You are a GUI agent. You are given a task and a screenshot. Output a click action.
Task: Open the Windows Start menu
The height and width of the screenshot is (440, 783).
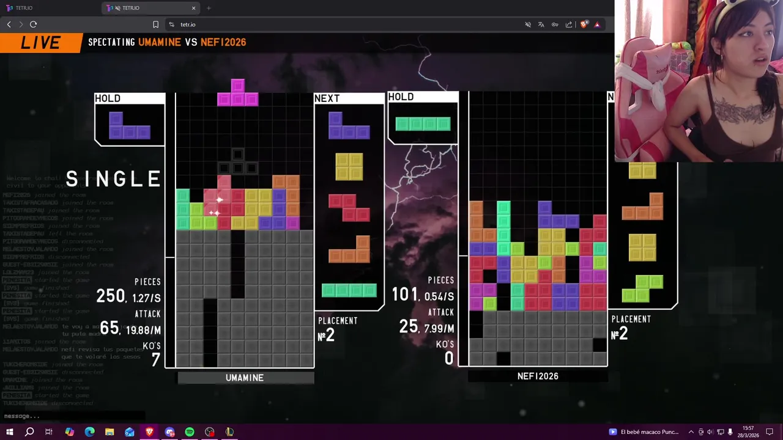point(9,432)
